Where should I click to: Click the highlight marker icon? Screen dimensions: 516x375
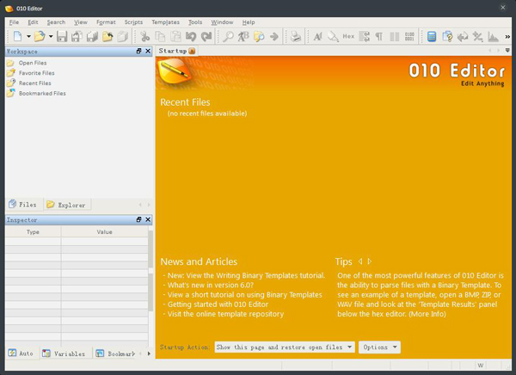(x=333, y=36)
